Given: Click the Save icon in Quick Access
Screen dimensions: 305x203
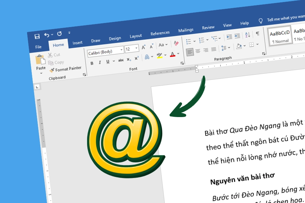Looking at the screenshot, I should click(x=37, y=36).
